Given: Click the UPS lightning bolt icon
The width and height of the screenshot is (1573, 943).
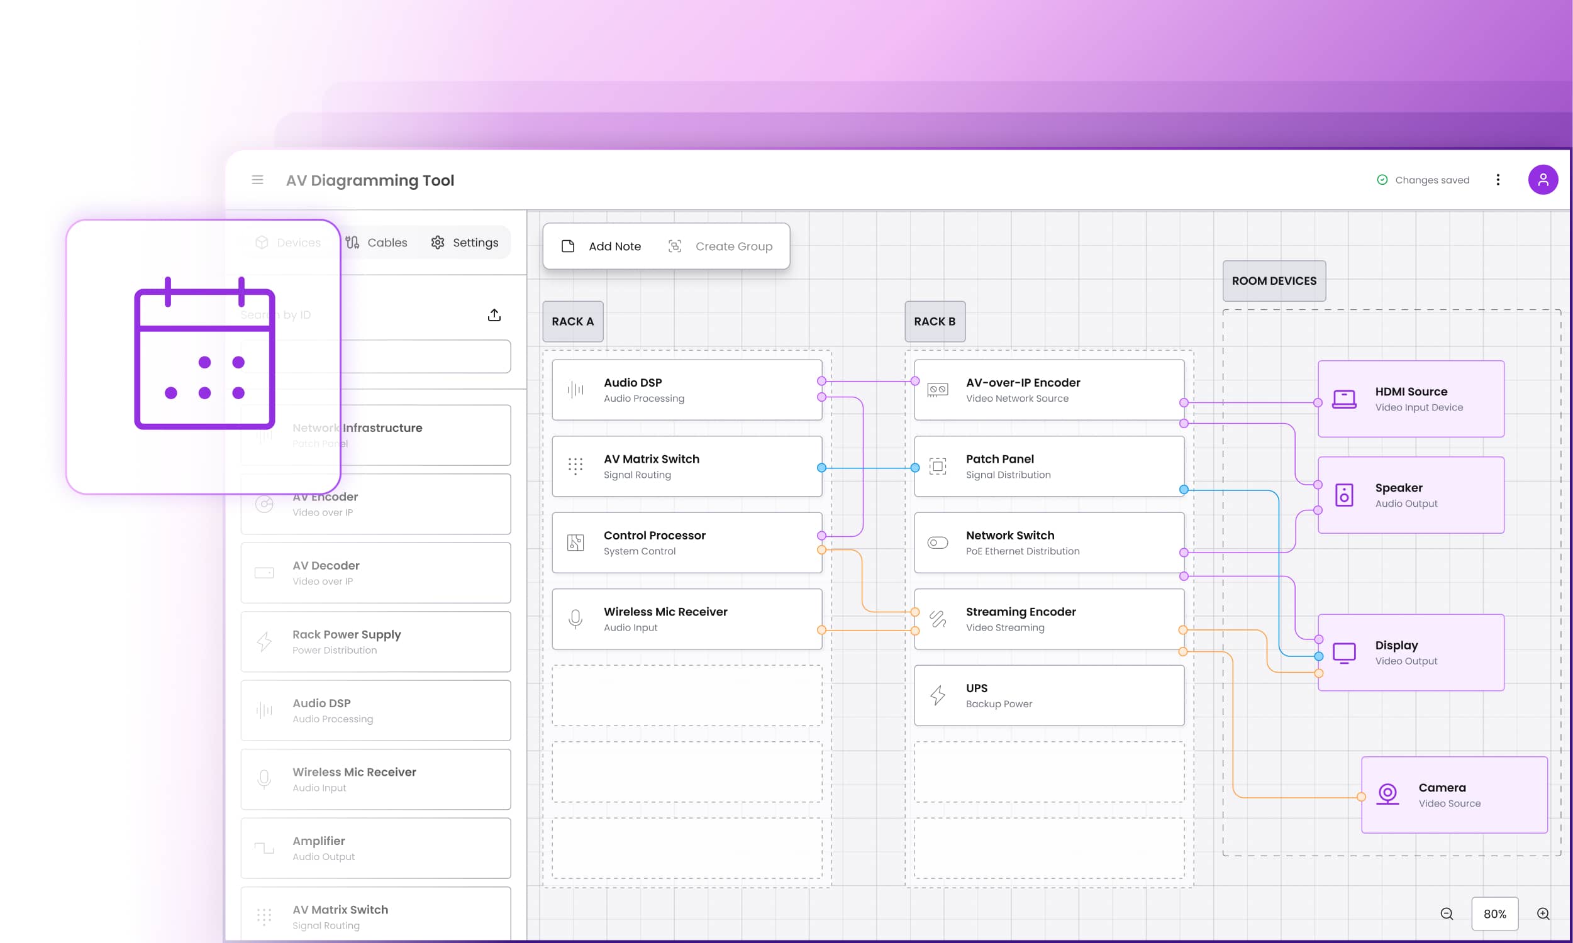Looking at the screenshot, I should click(937, 695).
